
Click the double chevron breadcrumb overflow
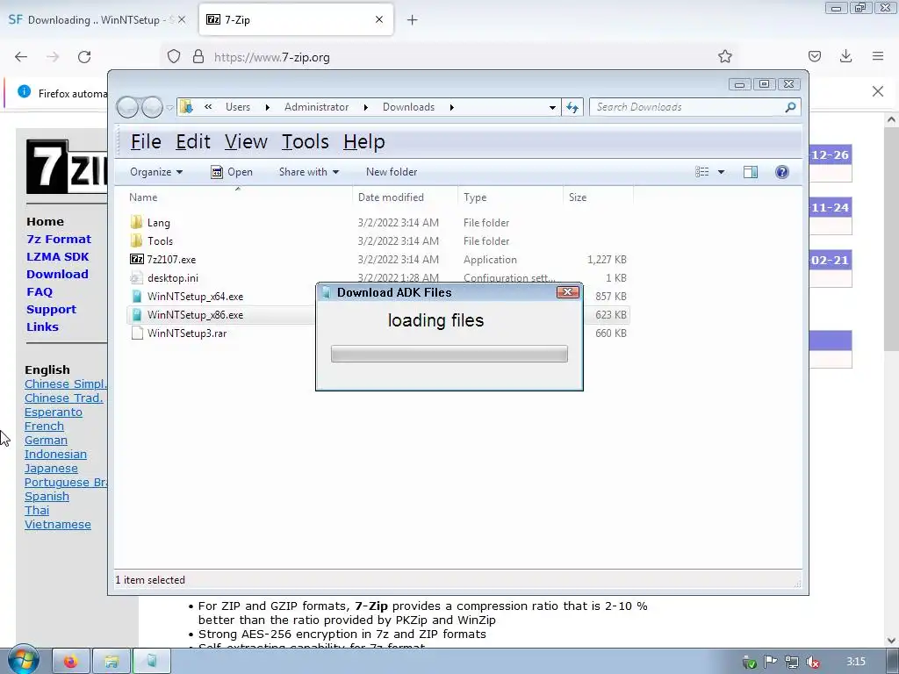pyautogui.click(x=208, y=106)
